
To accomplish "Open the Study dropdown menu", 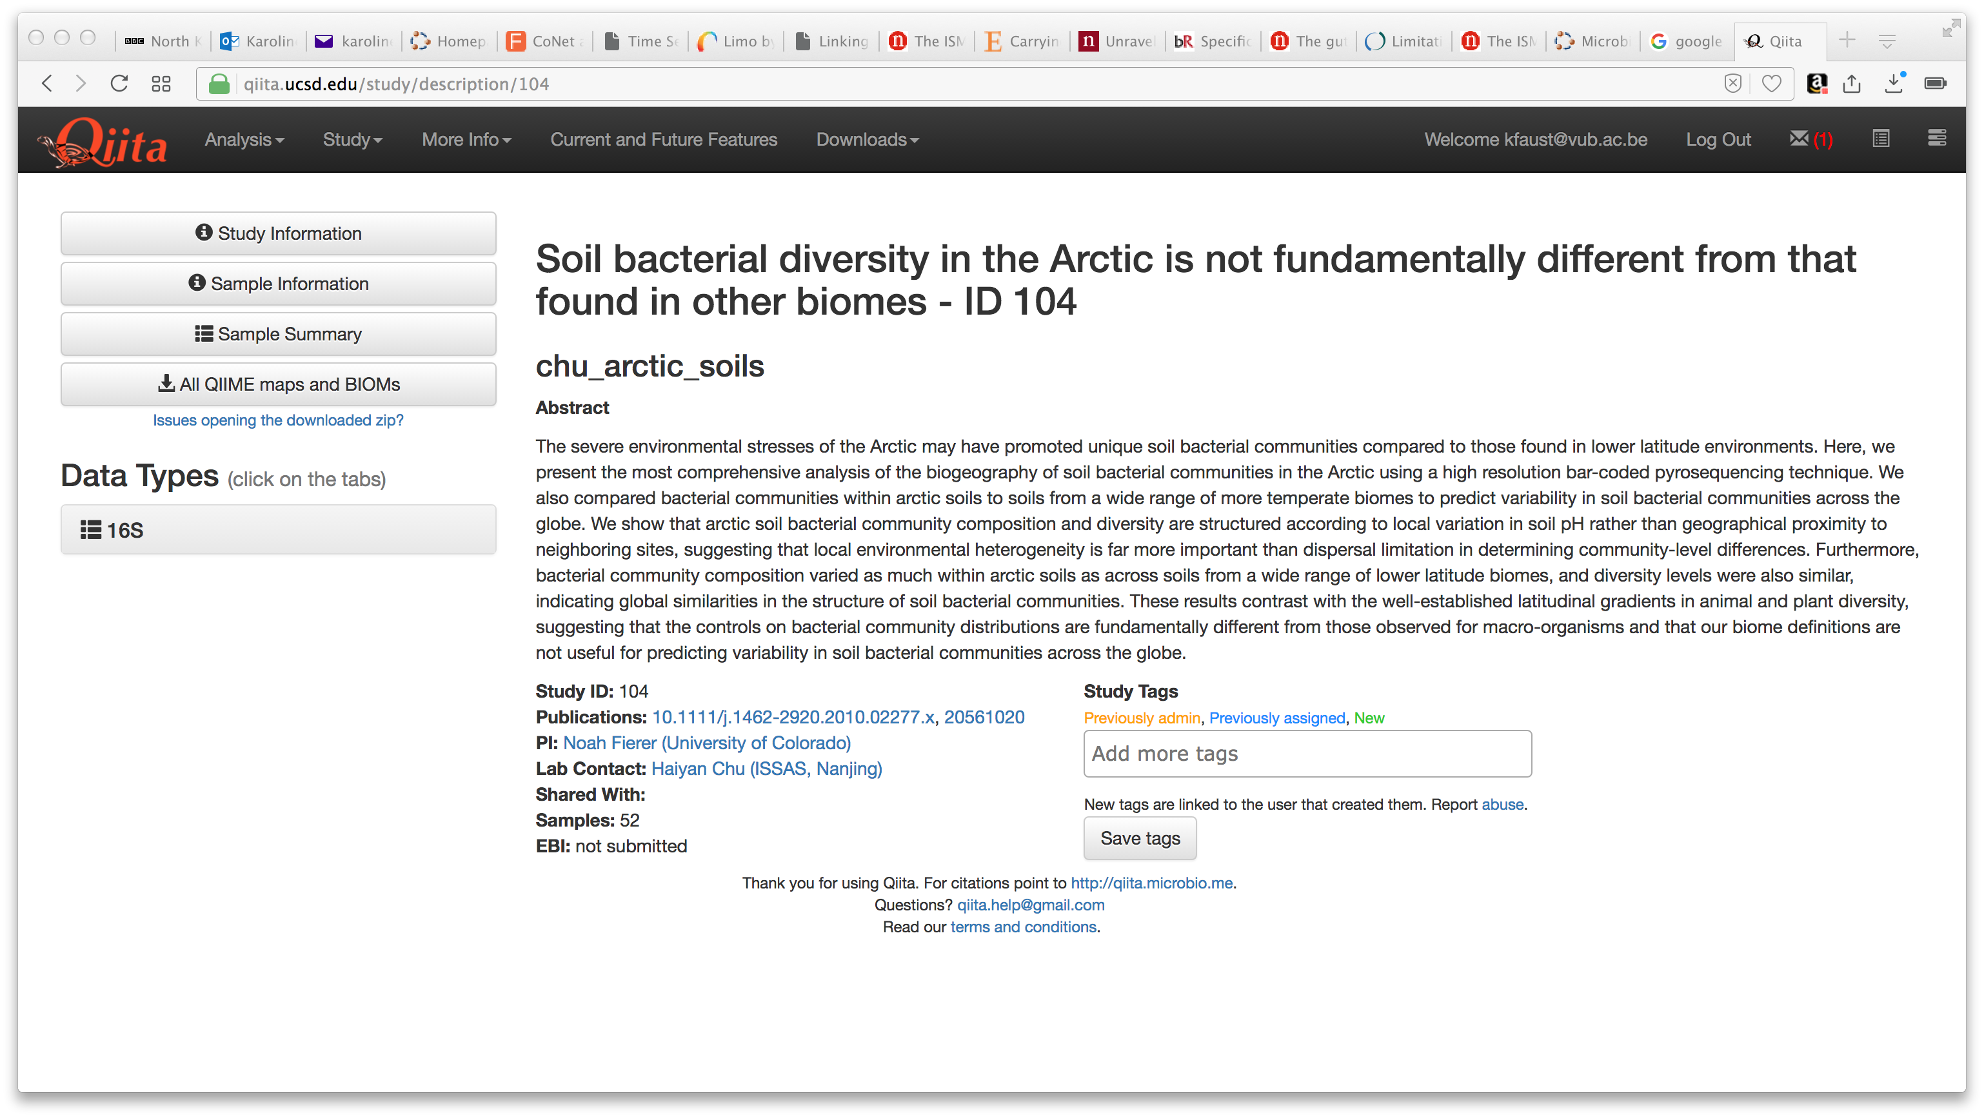I will [x=352, y=139].
